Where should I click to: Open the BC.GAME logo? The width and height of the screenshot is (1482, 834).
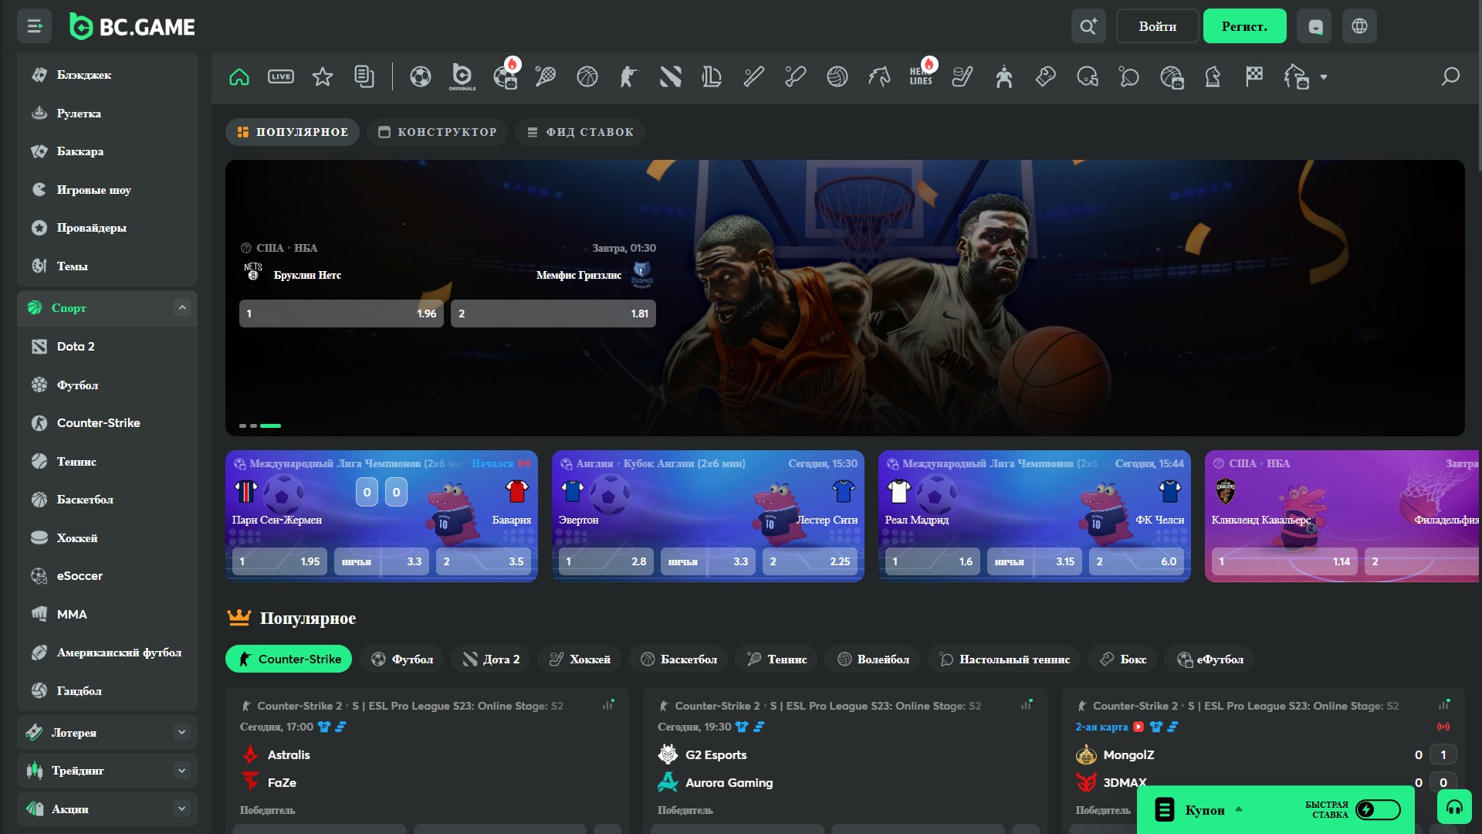click(132, 26)
